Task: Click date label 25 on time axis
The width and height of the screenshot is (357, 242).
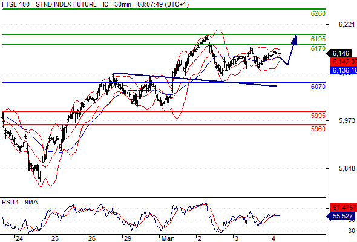Action: click(55, 238)
